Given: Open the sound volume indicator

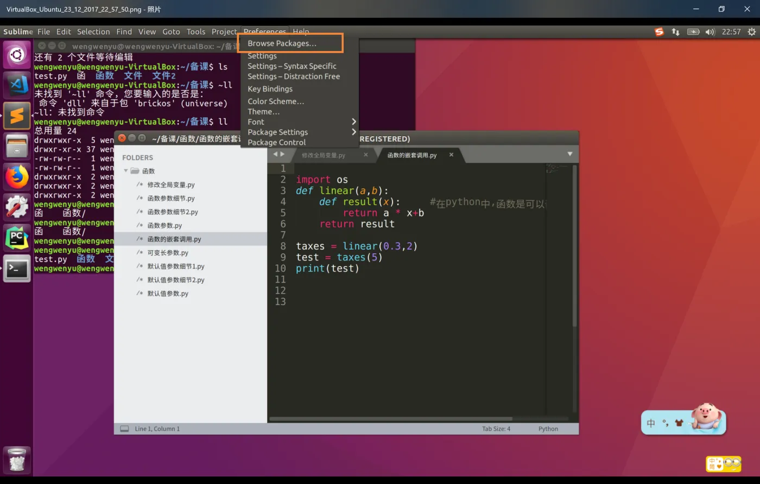Looking at the screenshot, I should coord(710,32).
